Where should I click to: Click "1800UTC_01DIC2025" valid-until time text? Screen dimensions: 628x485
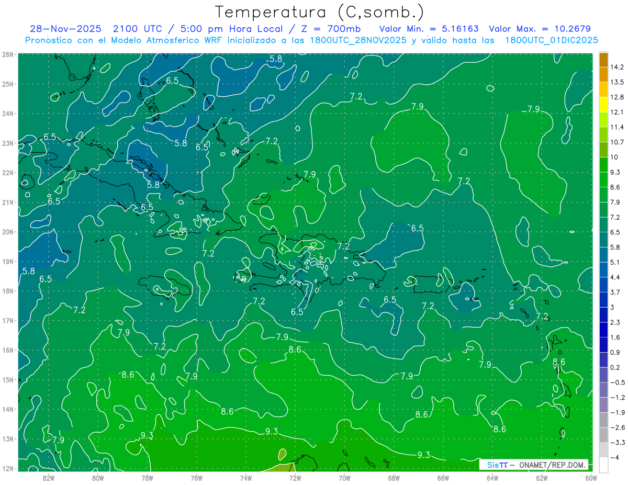(552, 40)
